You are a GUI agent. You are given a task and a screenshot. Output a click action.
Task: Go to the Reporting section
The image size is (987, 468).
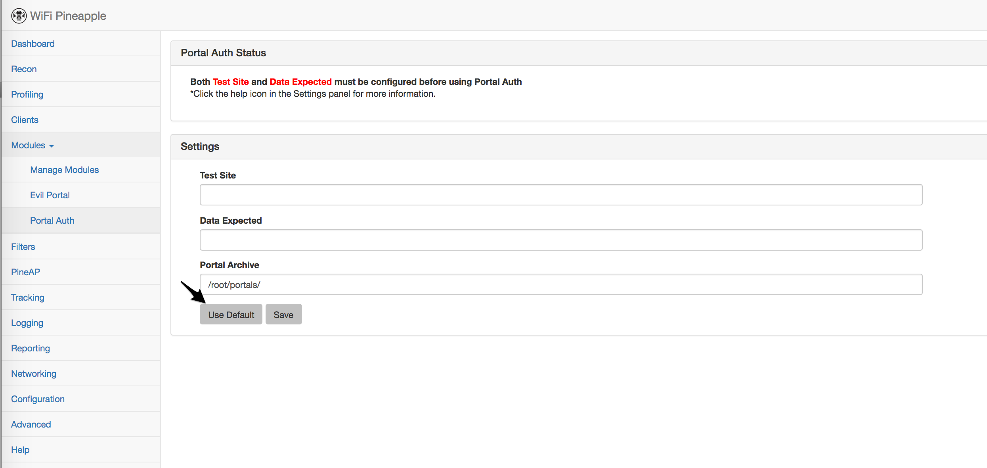tap(31, 348)
